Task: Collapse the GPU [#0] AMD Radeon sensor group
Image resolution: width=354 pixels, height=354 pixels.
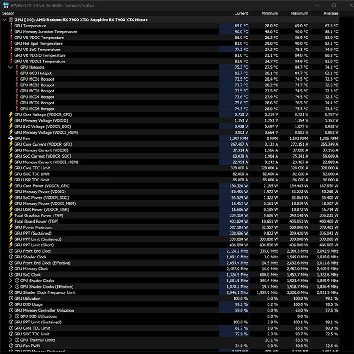Action: pyautogui.click(x=4, y=20)
